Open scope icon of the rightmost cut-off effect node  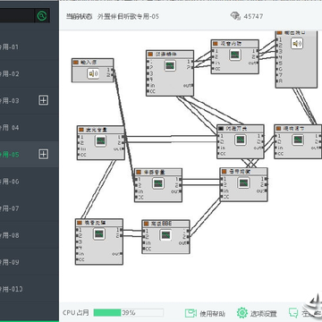coord(298,140)
